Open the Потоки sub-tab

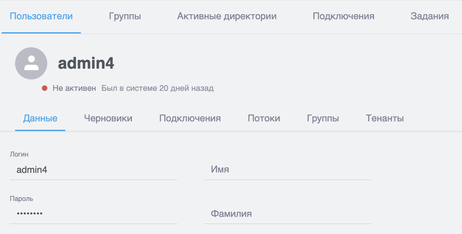264,118
